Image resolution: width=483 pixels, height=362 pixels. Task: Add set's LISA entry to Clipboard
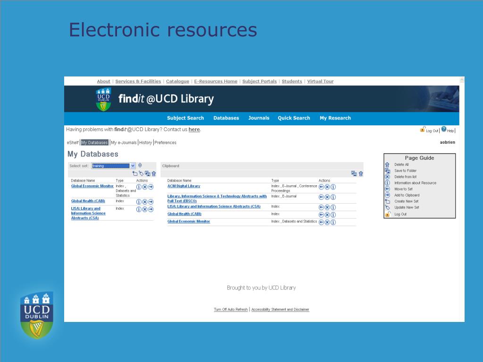click(150, 209)
